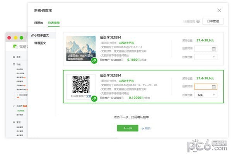Image resolution: width=232 pixels, height=157 pixels.
Task: Click calendar icon in the mountain card's 投放时间 field
Action: [x=214, y=49]
